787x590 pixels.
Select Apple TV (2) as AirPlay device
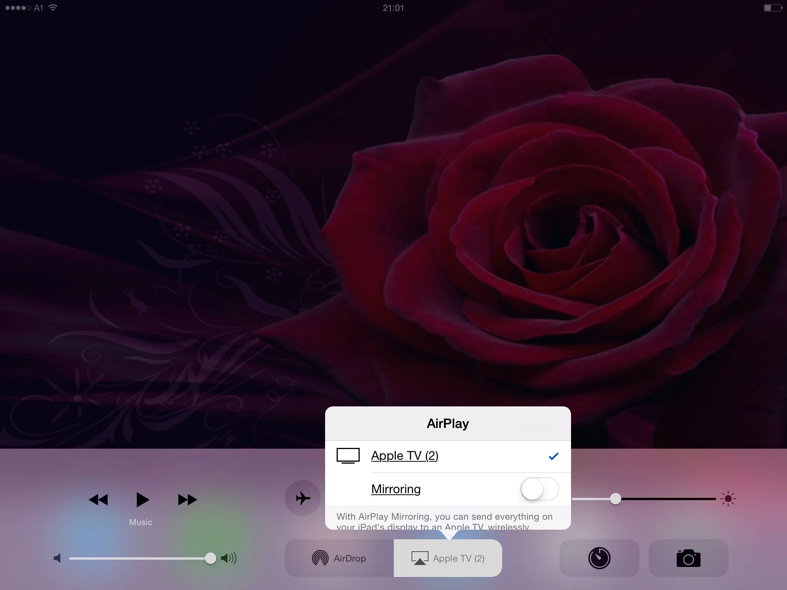click(x=405, y=456)
